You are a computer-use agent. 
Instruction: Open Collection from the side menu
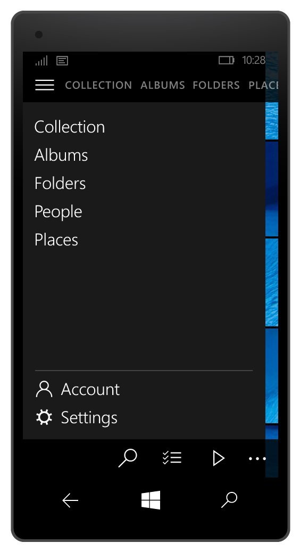coord(70,127)
